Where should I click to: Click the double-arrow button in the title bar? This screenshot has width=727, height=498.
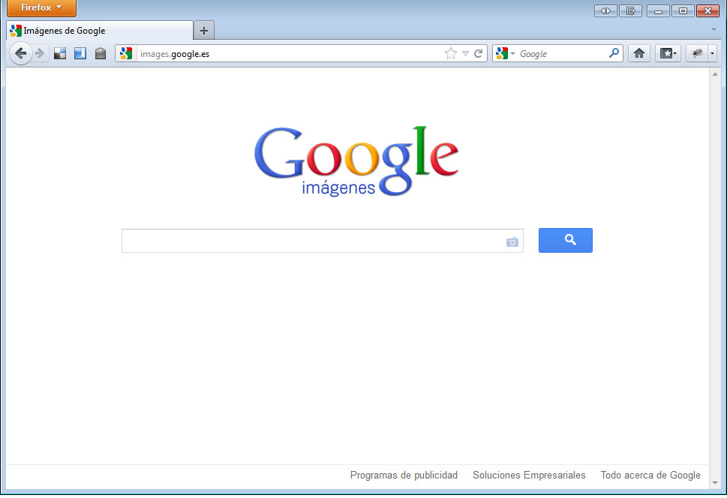(605, 10)
